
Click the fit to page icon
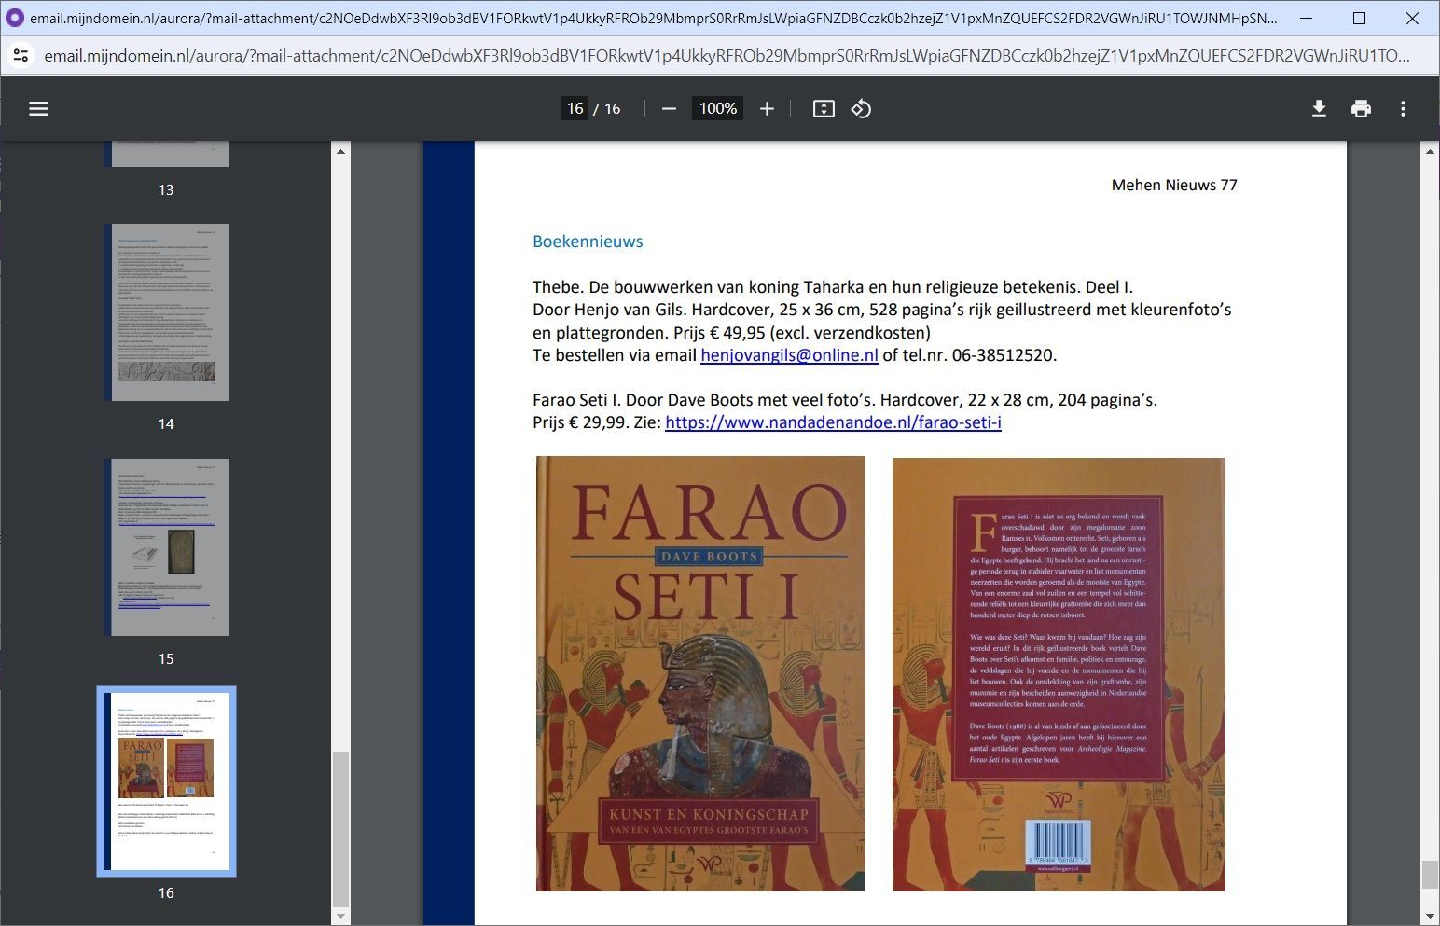pyautogui.click(x=824, y=109)
